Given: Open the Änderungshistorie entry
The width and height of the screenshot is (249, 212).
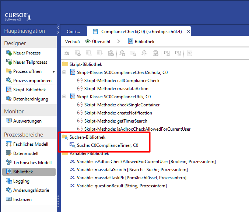Looking at the screenshot, I should click(31, 190).
